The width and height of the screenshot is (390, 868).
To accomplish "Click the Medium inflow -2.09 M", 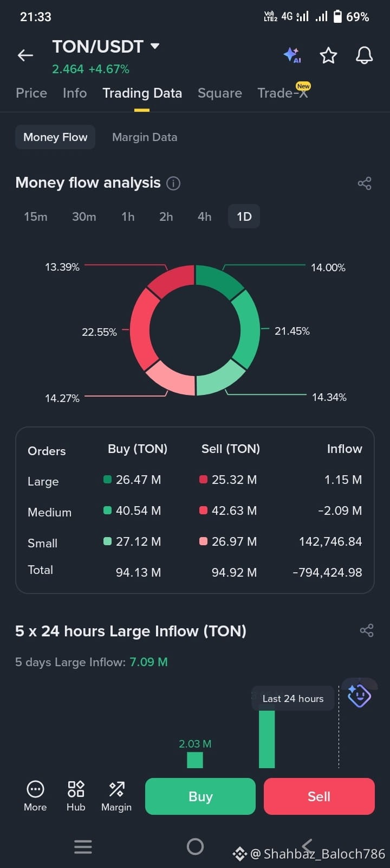I will [341, 510].
